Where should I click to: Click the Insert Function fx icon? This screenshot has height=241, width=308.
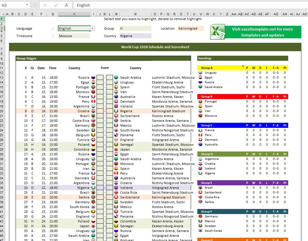tap(67, 5)
